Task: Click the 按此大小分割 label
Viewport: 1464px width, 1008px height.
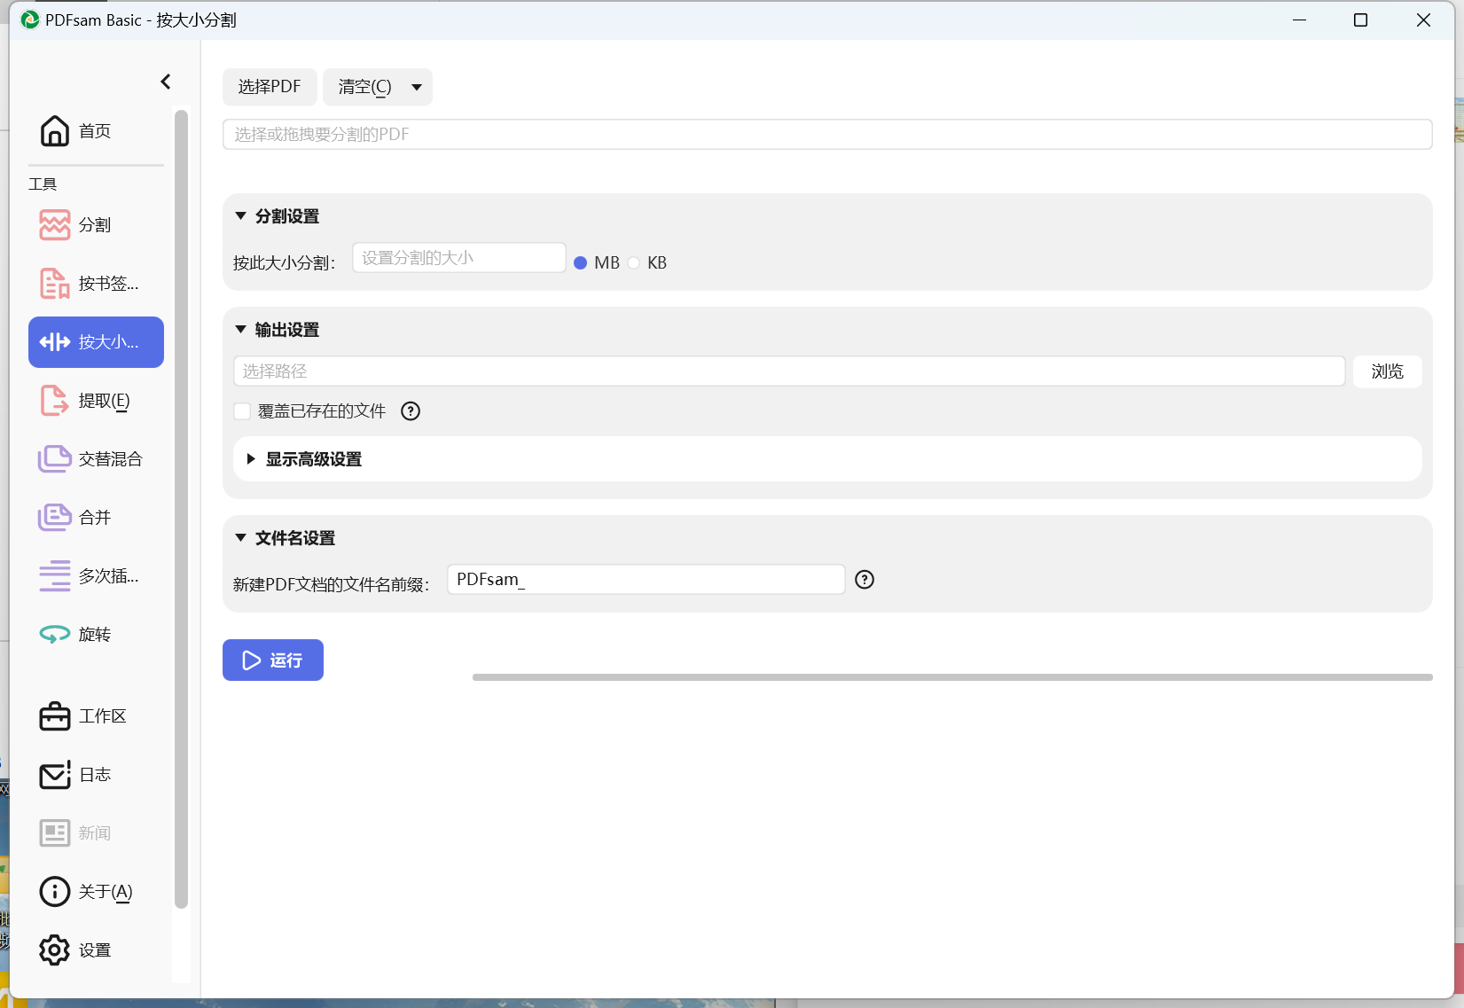Action: tap(284, 263)
